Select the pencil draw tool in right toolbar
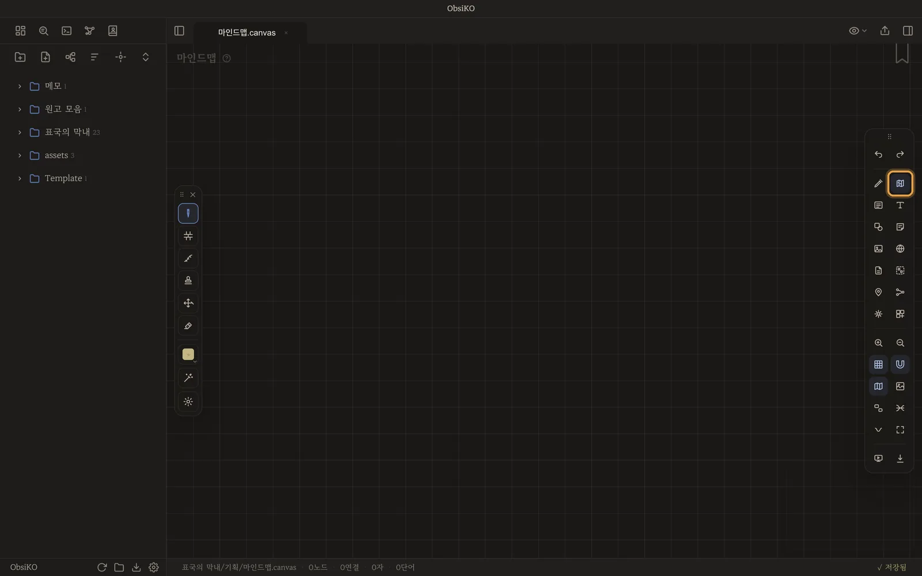Image resolution: width=922 pixels, height=576 pixels. click(878, 184)
